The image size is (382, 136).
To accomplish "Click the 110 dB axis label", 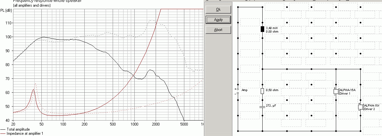I will pyautogui.click(x=9, y=23).
